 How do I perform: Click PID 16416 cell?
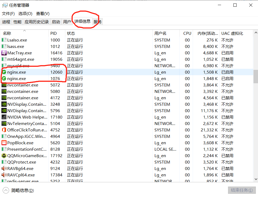pyautogui.click(x=56, y=53)
